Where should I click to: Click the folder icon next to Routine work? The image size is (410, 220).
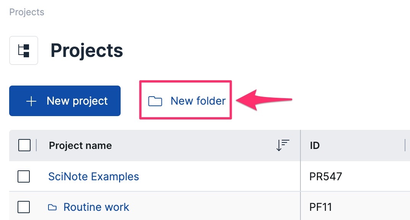[x=52, y=207]
